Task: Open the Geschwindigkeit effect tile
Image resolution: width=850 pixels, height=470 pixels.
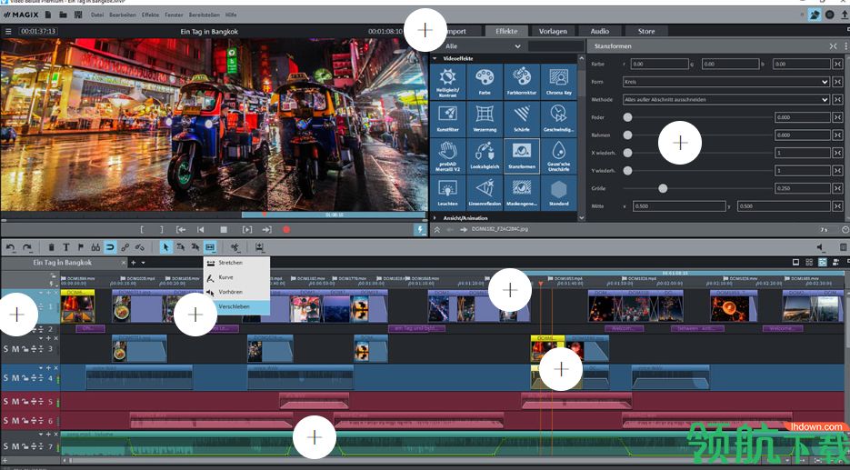Action: coord(558,119)
